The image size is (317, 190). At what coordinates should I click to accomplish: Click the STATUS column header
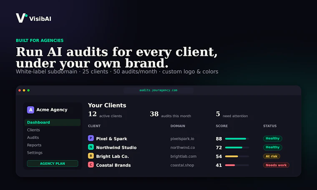[x=270, y=126]
